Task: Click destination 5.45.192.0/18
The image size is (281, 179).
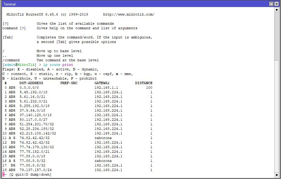Action: click(x=33, y=92)
